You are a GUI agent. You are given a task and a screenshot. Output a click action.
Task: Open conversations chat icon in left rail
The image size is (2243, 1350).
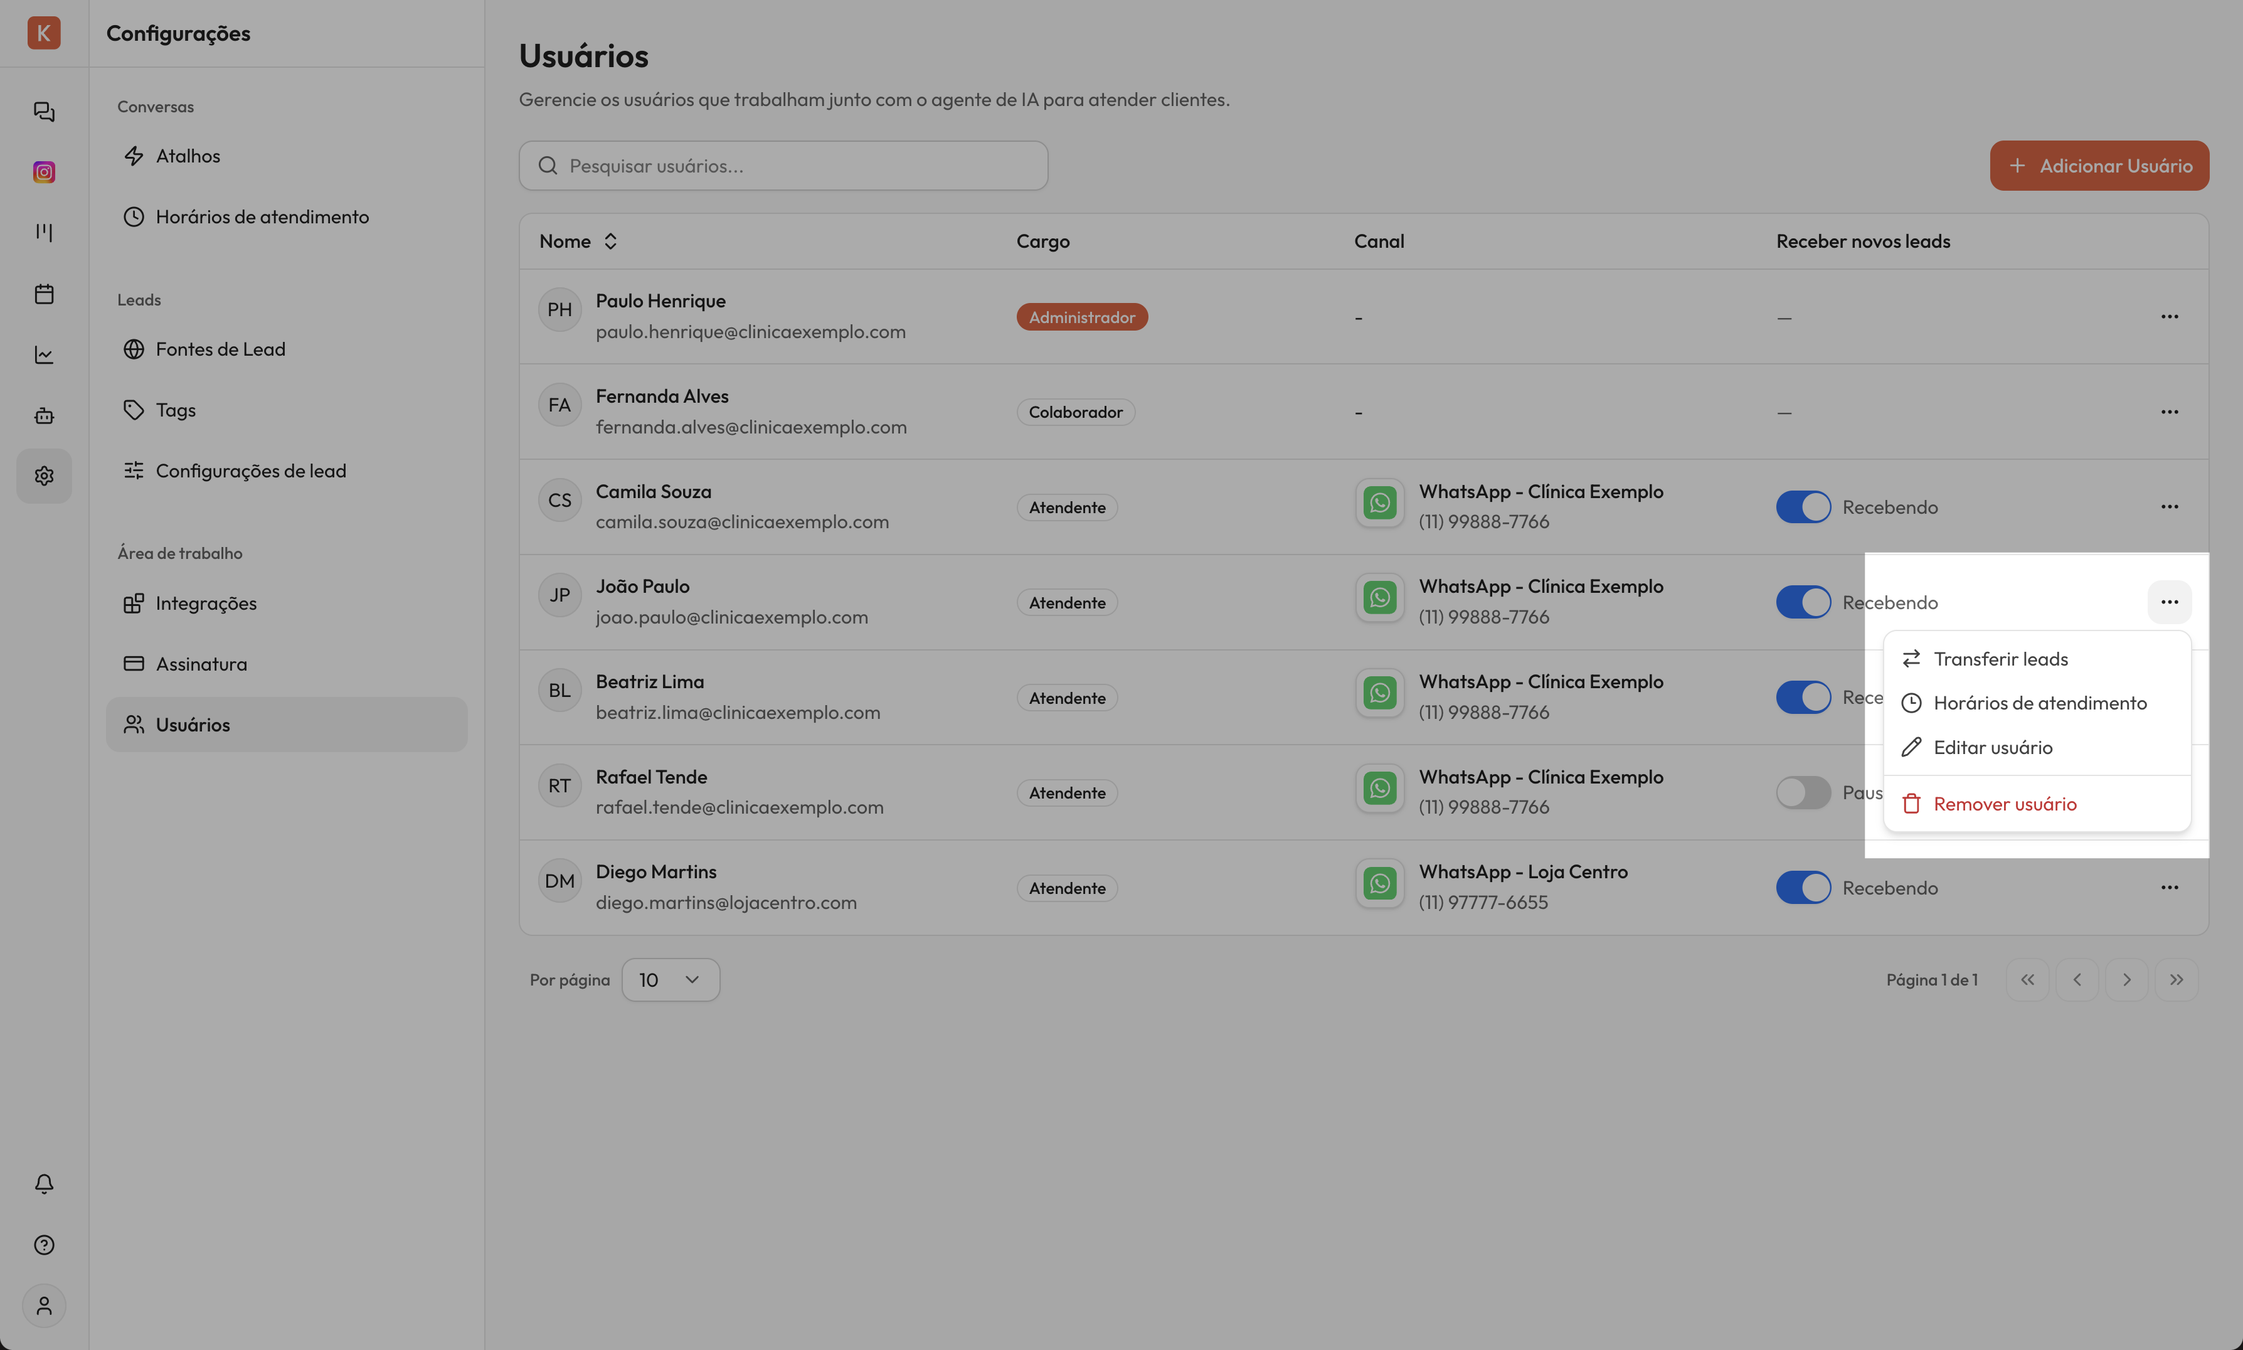[x=44, y=111]
